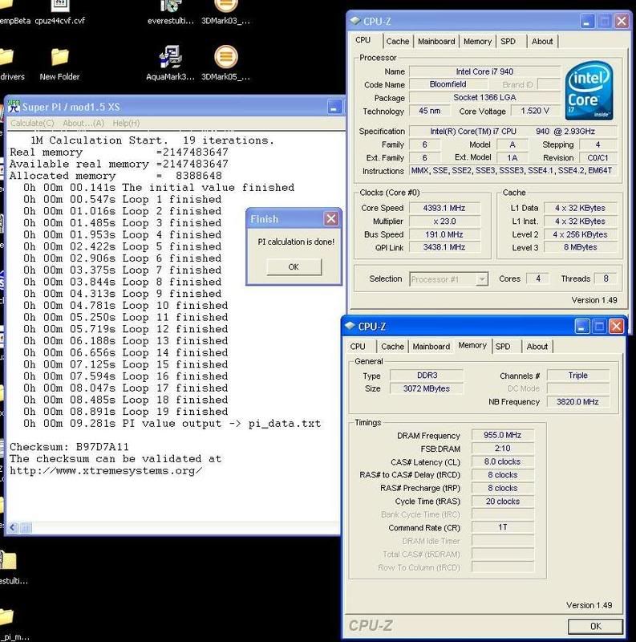The height and width of the screenshot is (642, 636).
Task: Click the Multiplier x 23.0 value
Action: click(x=444, y=221)
